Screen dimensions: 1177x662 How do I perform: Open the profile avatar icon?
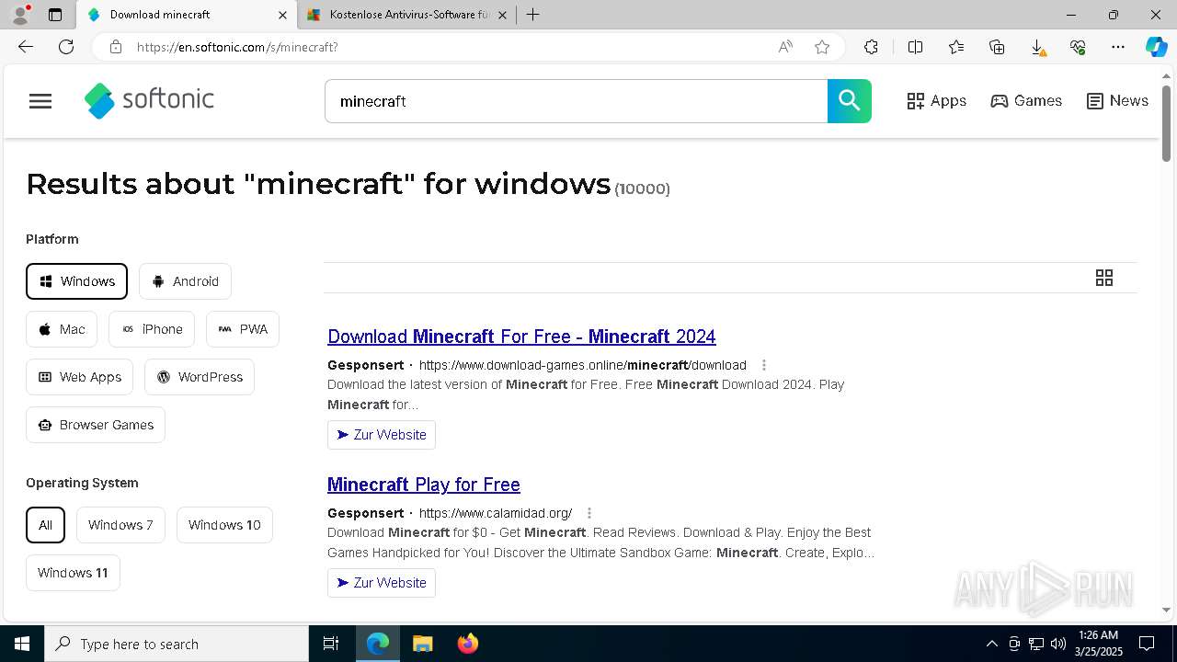coord(20,15)
